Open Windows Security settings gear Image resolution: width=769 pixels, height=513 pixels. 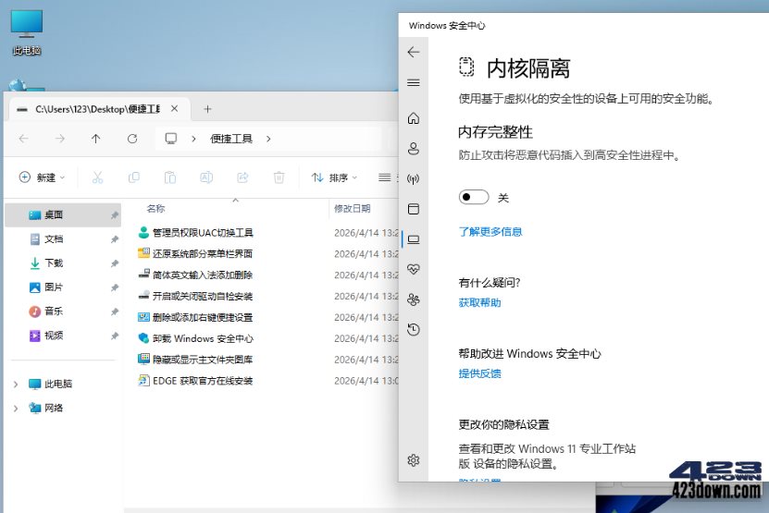(x=414, y=460)
